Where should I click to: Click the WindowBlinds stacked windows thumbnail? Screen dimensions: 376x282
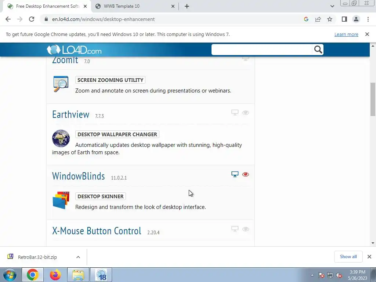coord(61,200)
